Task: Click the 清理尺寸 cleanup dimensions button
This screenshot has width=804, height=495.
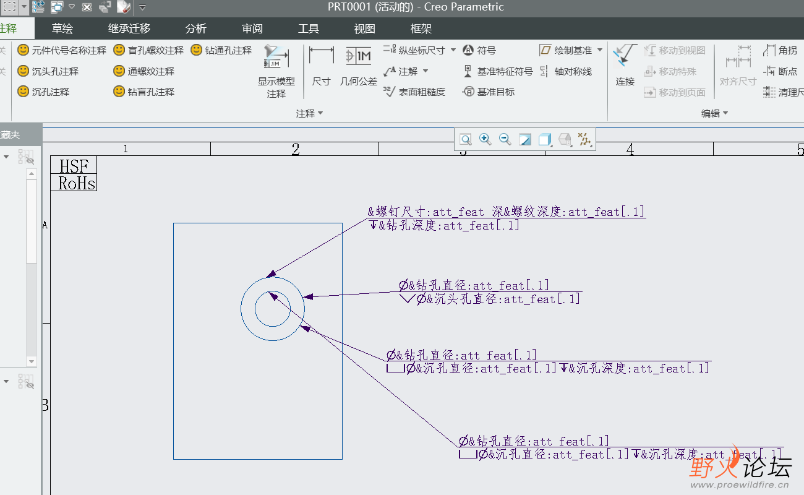Action: [x=784, y=92]
